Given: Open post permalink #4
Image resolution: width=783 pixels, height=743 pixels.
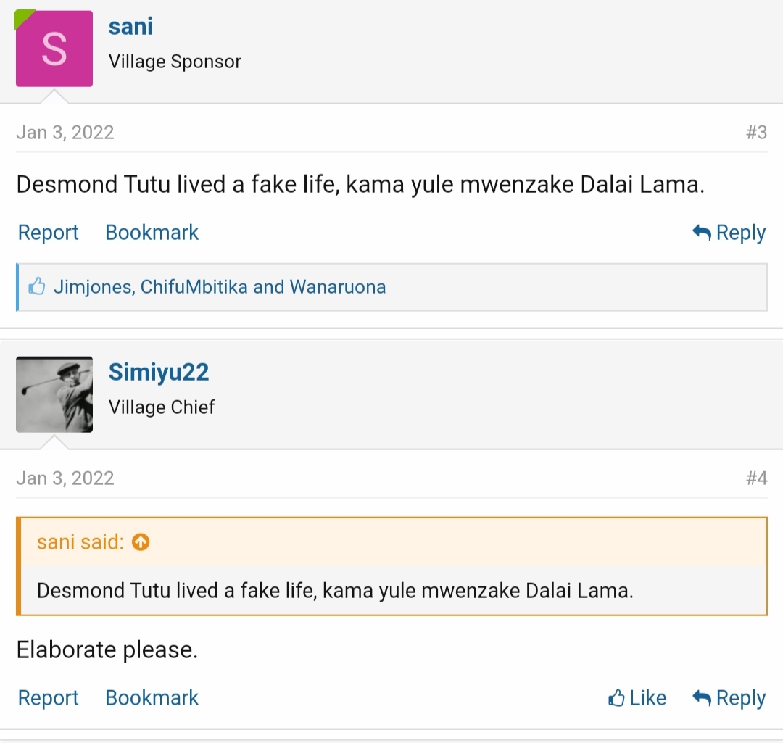Looking at the screenshot, I should click(756, 478).
